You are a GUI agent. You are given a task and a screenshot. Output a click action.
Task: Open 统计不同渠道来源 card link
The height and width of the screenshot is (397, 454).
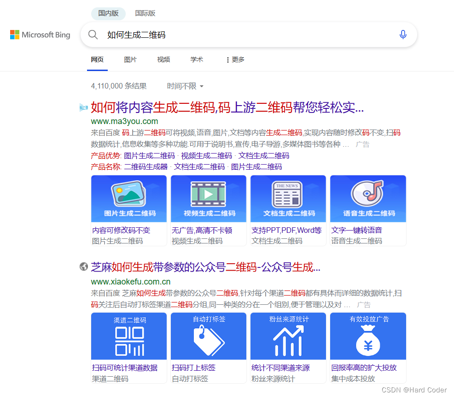280,367
